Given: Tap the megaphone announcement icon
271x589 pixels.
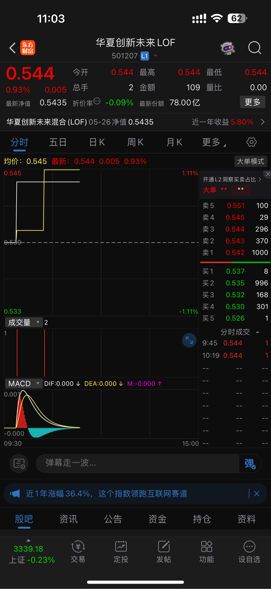Looking at the screenshot, I should [15, 493].
